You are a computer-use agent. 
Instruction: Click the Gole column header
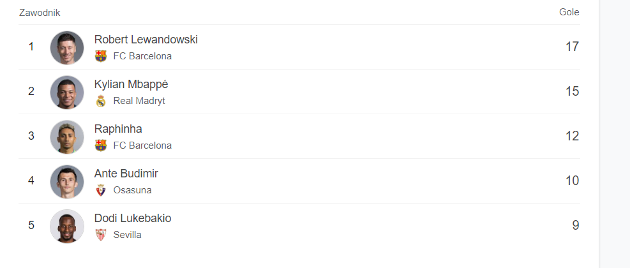(569, 12)
